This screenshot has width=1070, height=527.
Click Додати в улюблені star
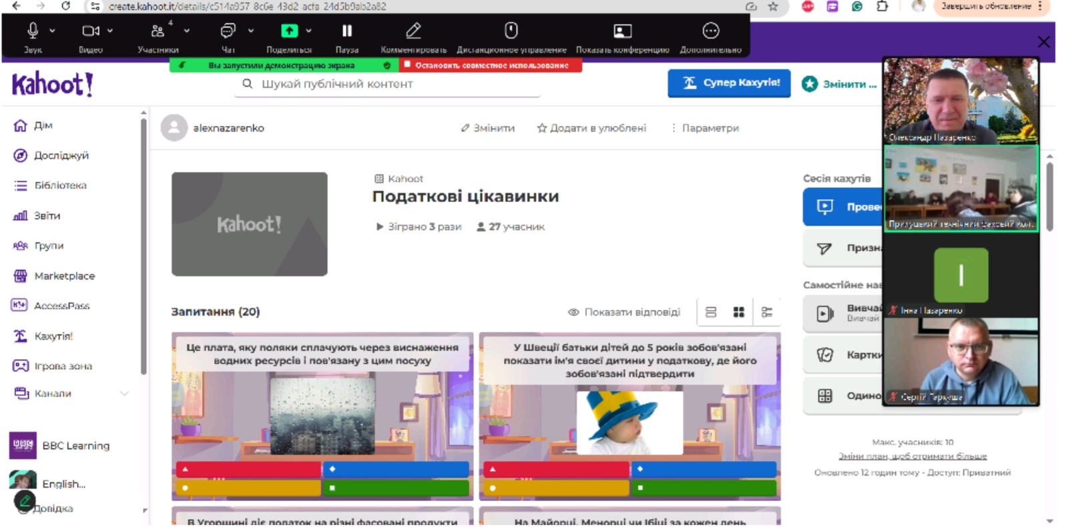(x=591, y=128)
